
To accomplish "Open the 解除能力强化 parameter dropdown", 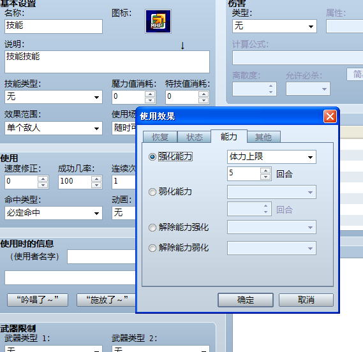I will pos(272,227).
